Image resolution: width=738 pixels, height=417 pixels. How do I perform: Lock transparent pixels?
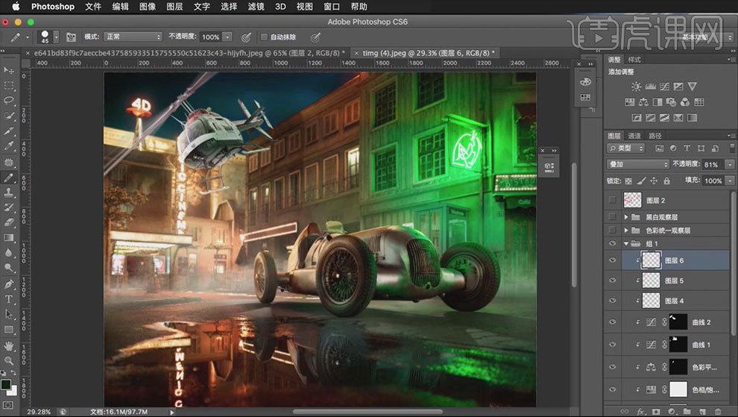click(x=628, y=181)
